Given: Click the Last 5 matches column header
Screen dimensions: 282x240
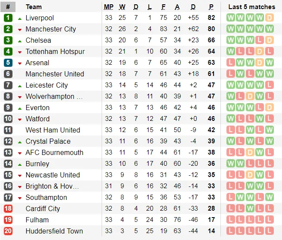Looking at the screenshot, I should click(251, 7).
